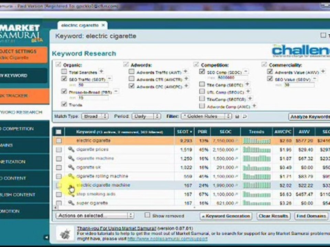Open SEOC arrow link for cigarette prices row
The width and height of the screenshot is (330, 247).
point(236,150)
